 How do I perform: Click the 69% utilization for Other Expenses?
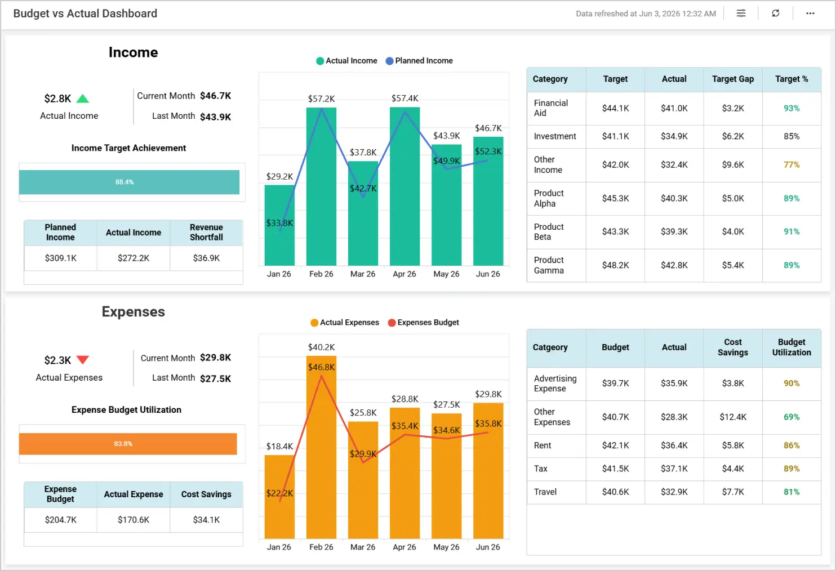click(791, 417)
